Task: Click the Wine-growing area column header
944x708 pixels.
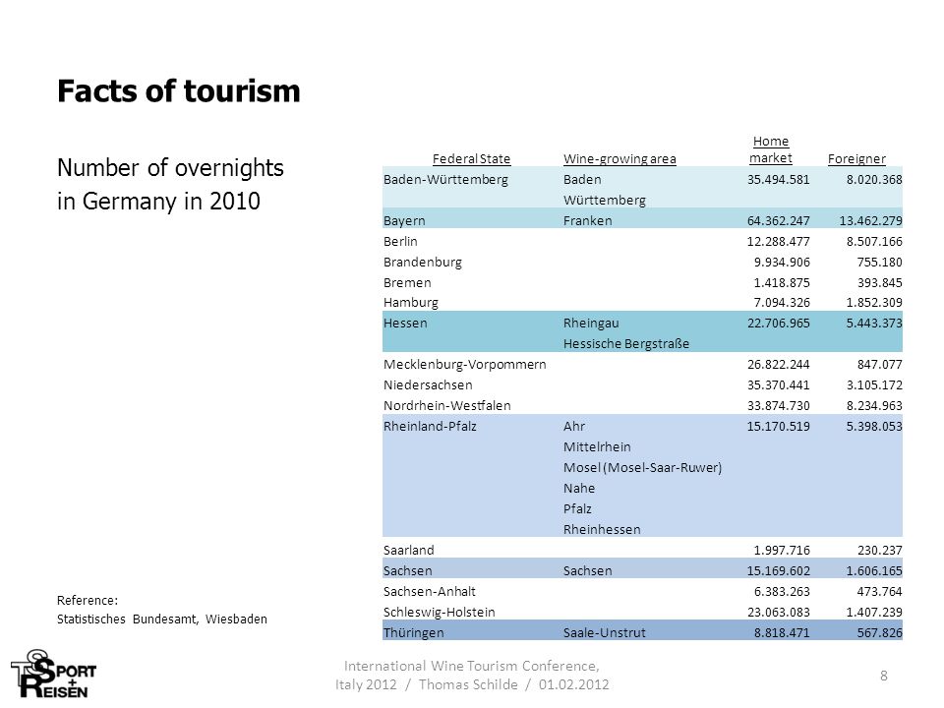Action: click(619, 159)
